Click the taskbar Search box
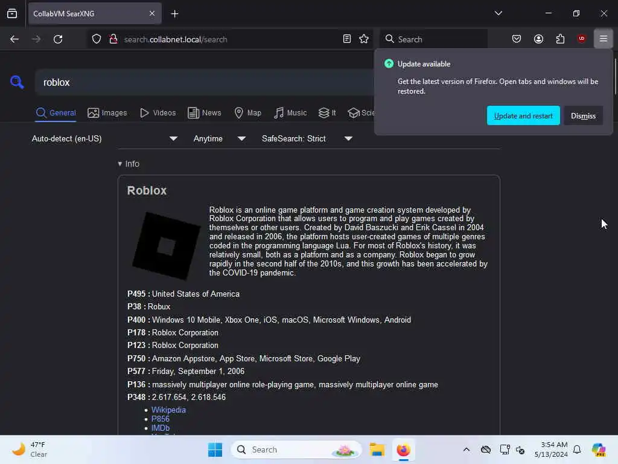Image resolution: width=618 pixels, height=464 pixels. [x=296, y=449]
